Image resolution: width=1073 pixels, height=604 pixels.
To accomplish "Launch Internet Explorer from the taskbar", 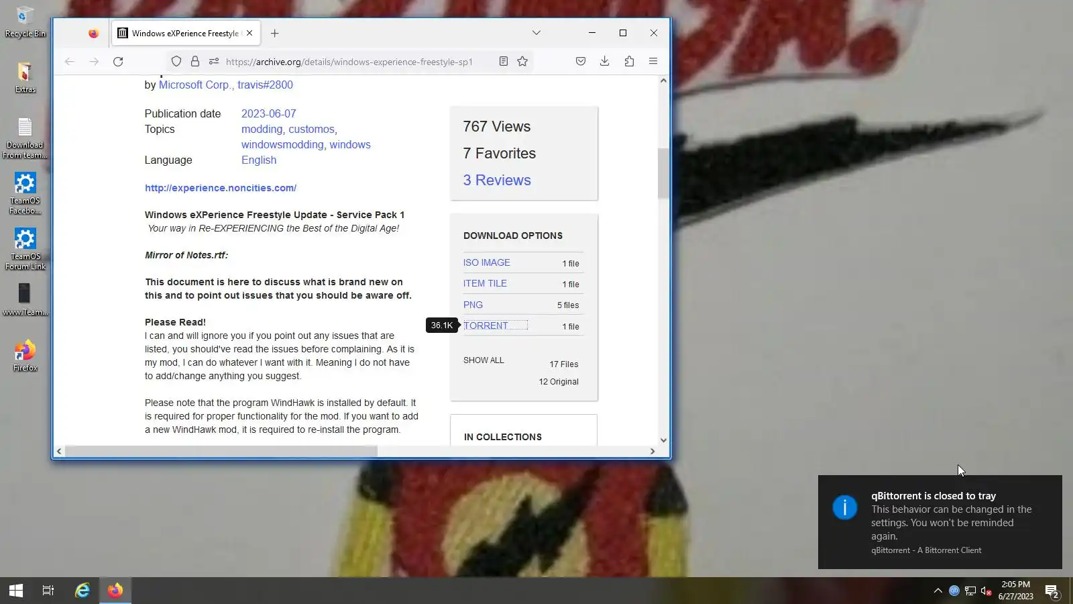I will coord(82,591).
